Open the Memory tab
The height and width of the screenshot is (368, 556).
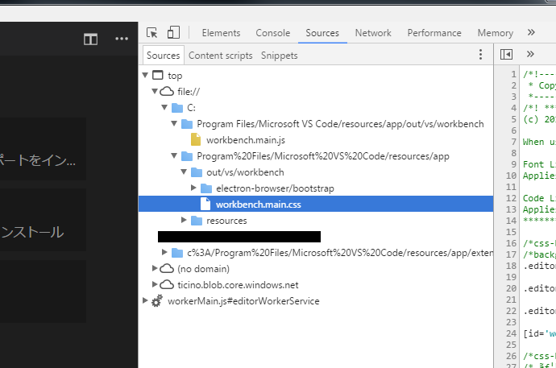tap(495, 33)
